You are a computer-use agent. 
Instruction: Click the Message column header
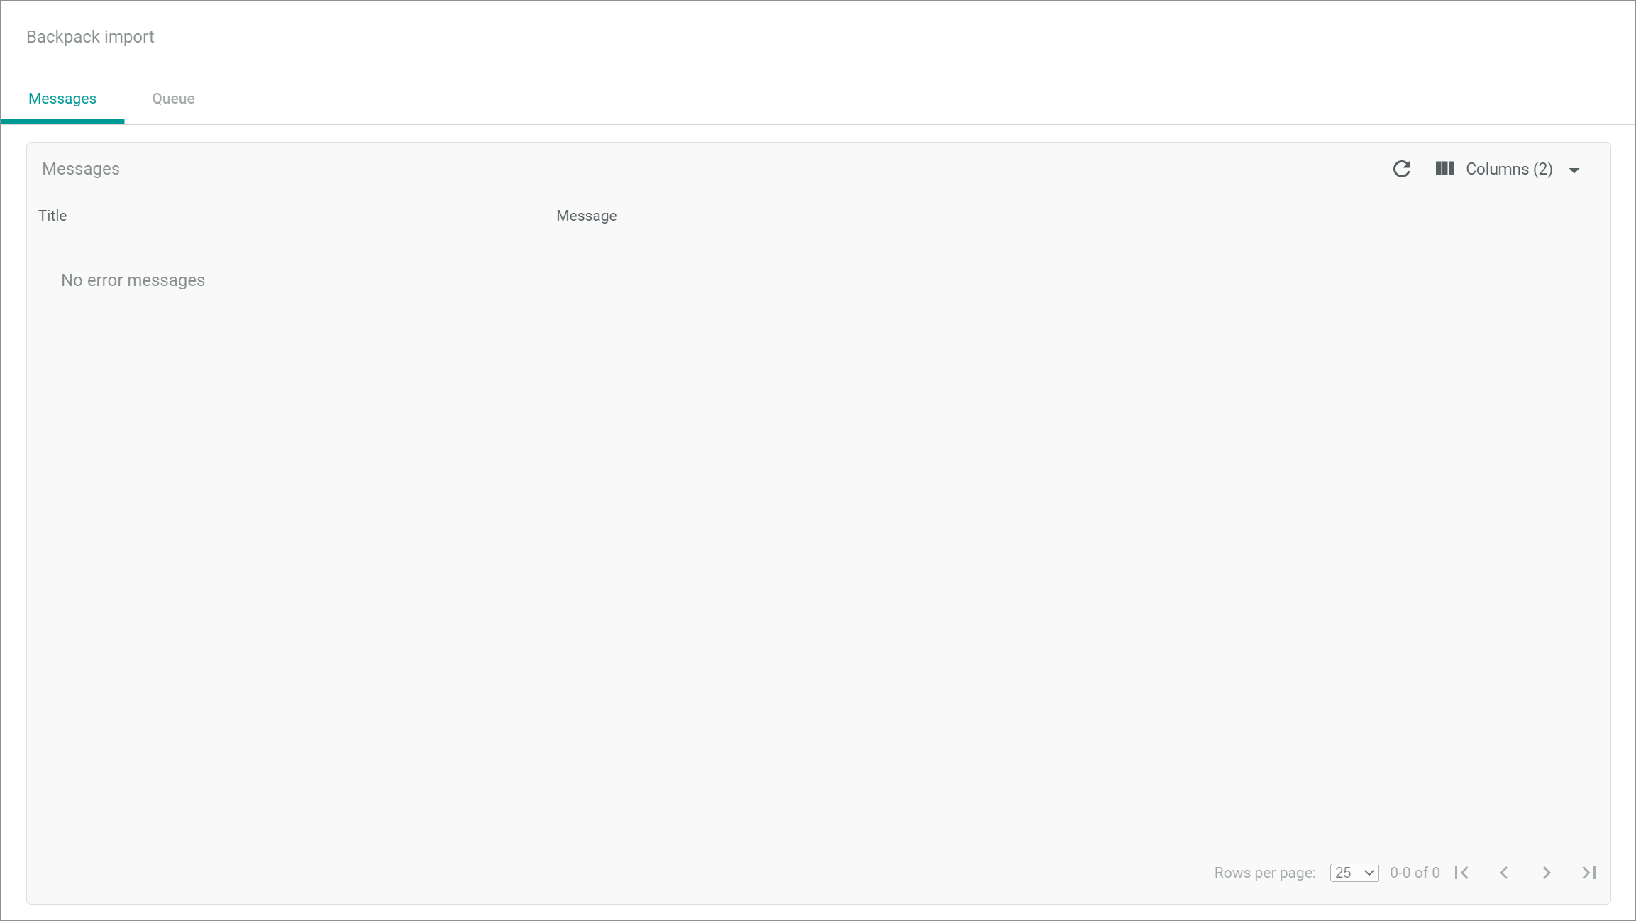point(586,216)
